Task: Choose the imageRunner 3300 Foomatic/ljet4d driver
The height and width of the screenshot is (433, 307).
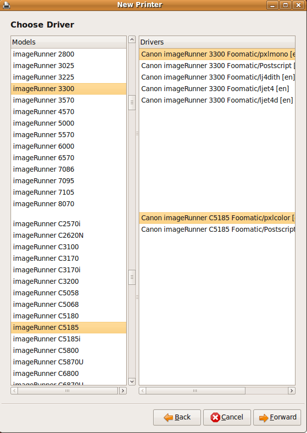Action: [x=217, y=100]
